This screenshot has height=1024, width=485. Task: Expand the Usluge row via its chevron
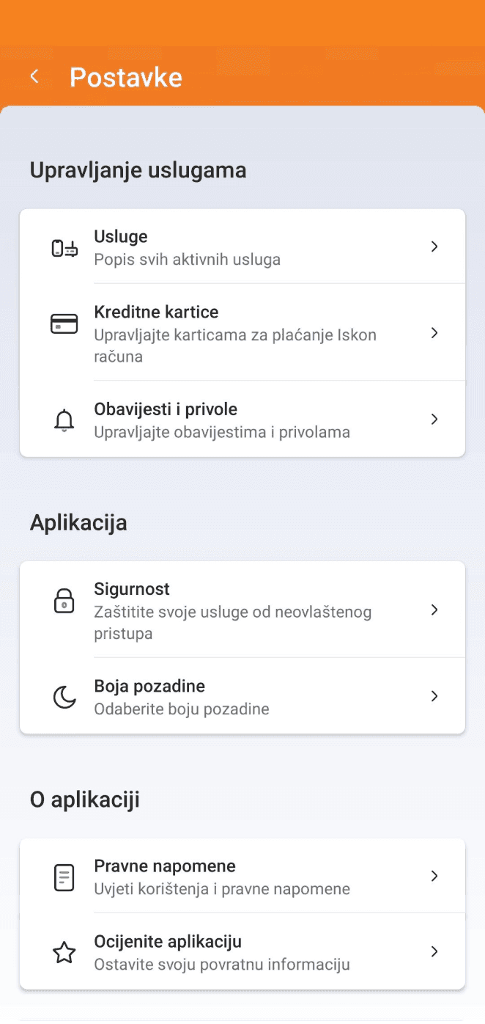tap(434, 246)
